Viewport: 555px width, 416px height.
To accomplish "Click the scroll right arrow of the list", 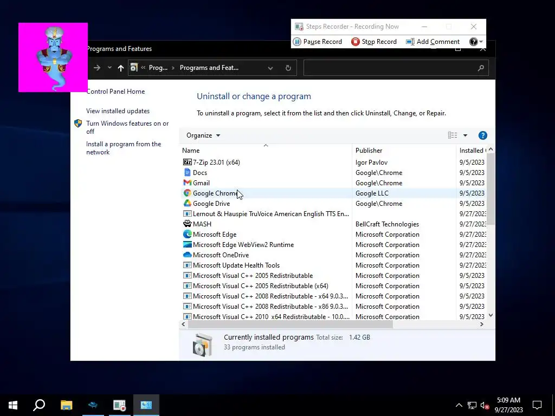I will coord(482,324).
